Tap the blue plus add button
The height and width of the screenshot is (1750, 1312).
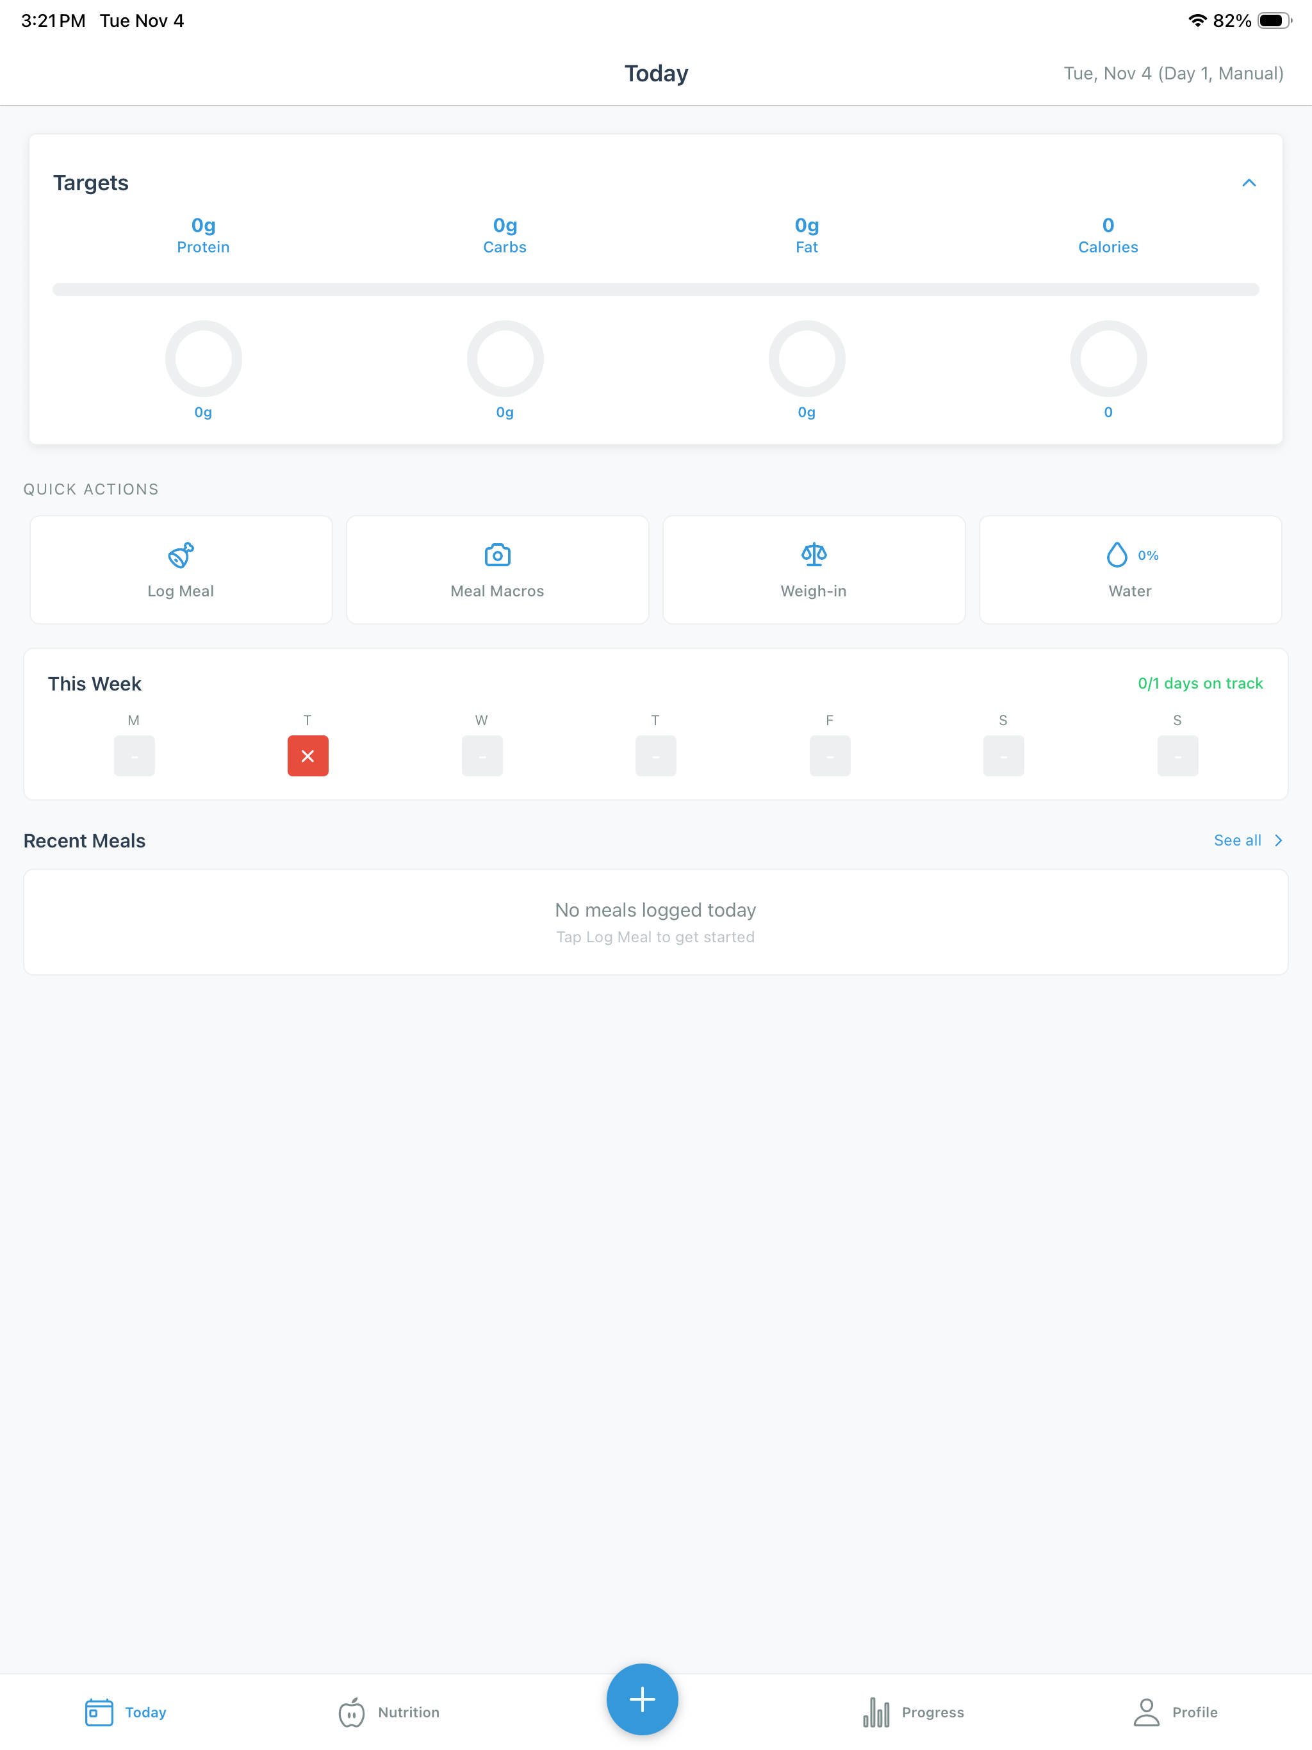pos(642,1699)
